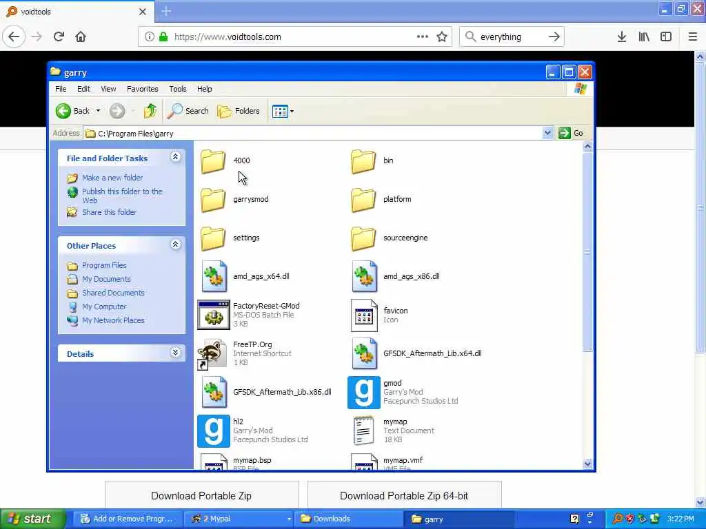
Task: Open Shared Documents link
Action: pyautogui.click(x=113, y=293)
